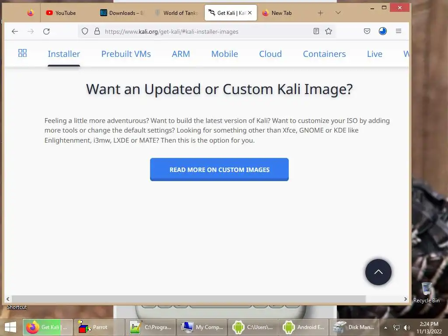
Task: Click the Want an Updated or Custom Kali Image heading
Action: pos(220,89)
